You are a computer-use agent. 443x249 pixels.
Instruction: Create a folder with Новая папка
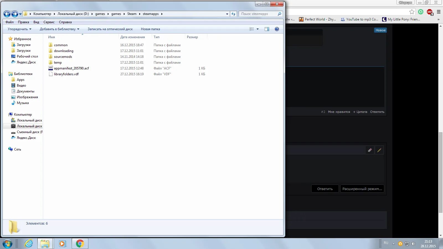tap(150, 29)
